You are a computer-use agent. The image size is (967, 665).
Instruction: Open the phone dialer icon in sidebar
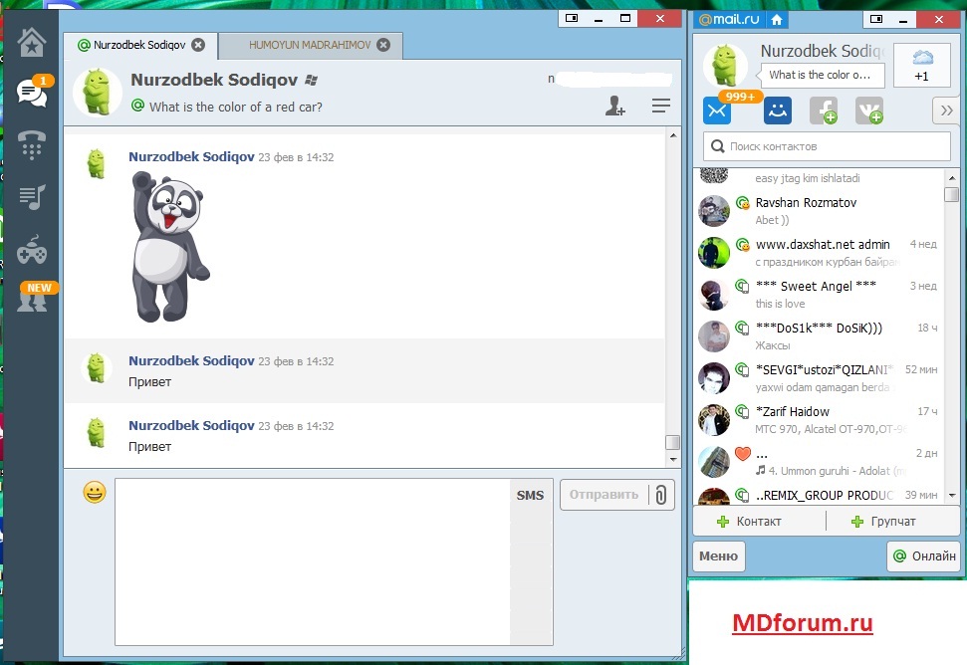click(31, 145)
